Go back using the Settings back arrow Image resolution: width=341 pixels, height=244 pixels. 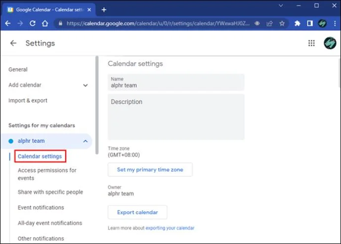click(13, 43)
